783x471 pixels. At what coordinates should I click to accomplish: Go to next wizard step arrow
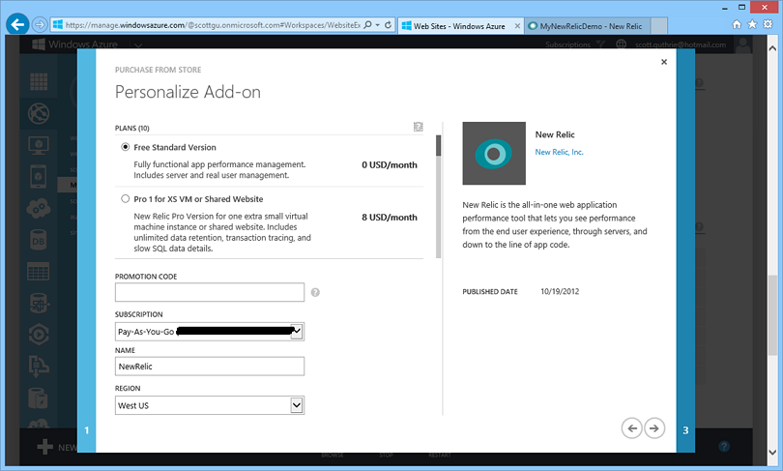click(654, 428)
